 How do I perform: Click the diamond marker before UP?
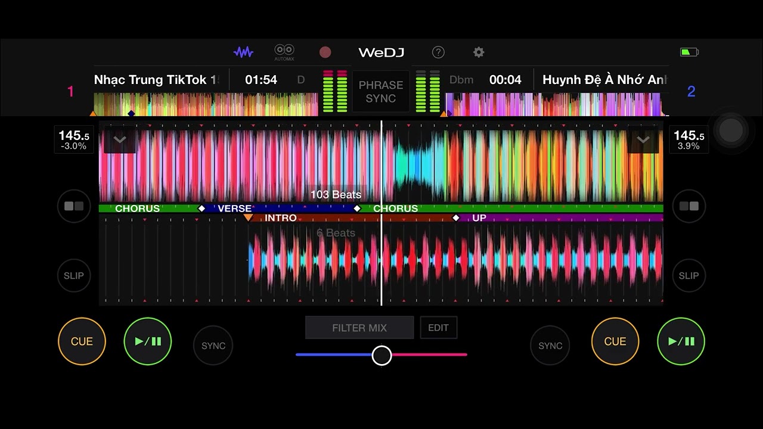point(456,218)
